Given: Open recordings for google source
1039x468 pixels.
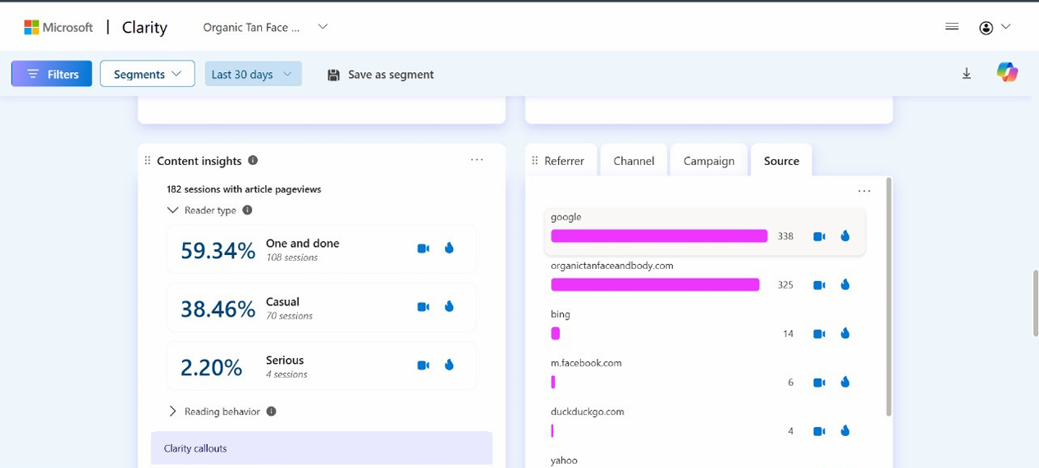Looking at the screenshot, I should tap(819, 236).
